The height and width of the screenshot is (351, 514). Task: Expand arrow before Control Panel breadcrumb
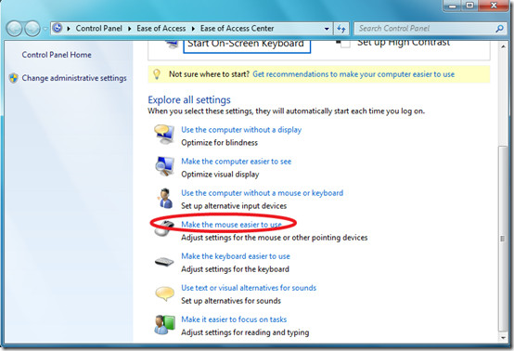[x=69, y=29]
